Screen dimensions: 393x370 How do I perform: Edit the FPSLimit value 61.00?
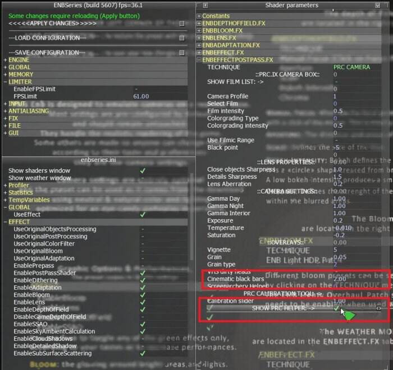pyautogui.click(x=141, y=96)
